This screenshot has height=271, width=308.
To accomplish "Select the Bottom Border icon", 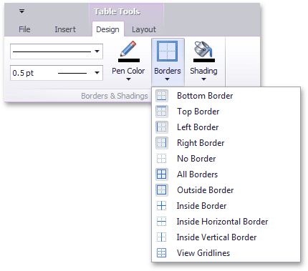I will click(x=162, y=96).
